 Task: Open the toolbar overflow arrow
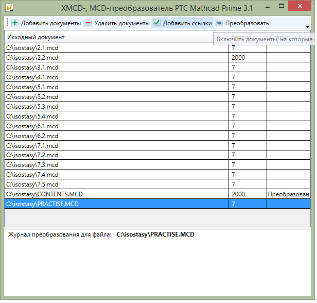pyautogui.click(x=307, y=26)
